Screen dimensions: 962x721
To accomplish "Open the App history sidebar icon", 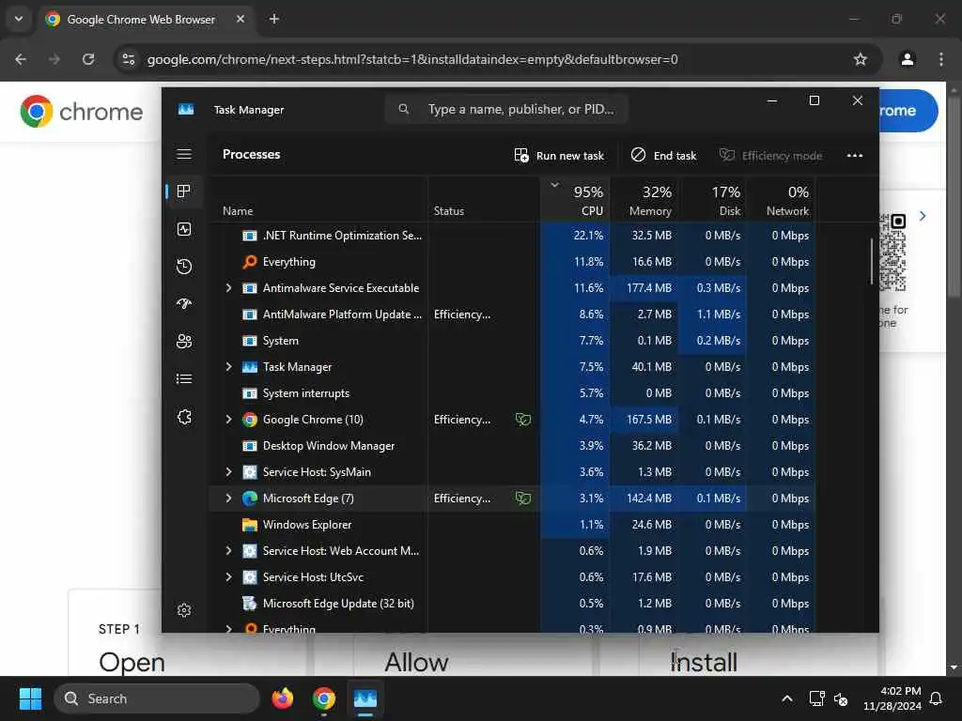I will coord(184,267).
